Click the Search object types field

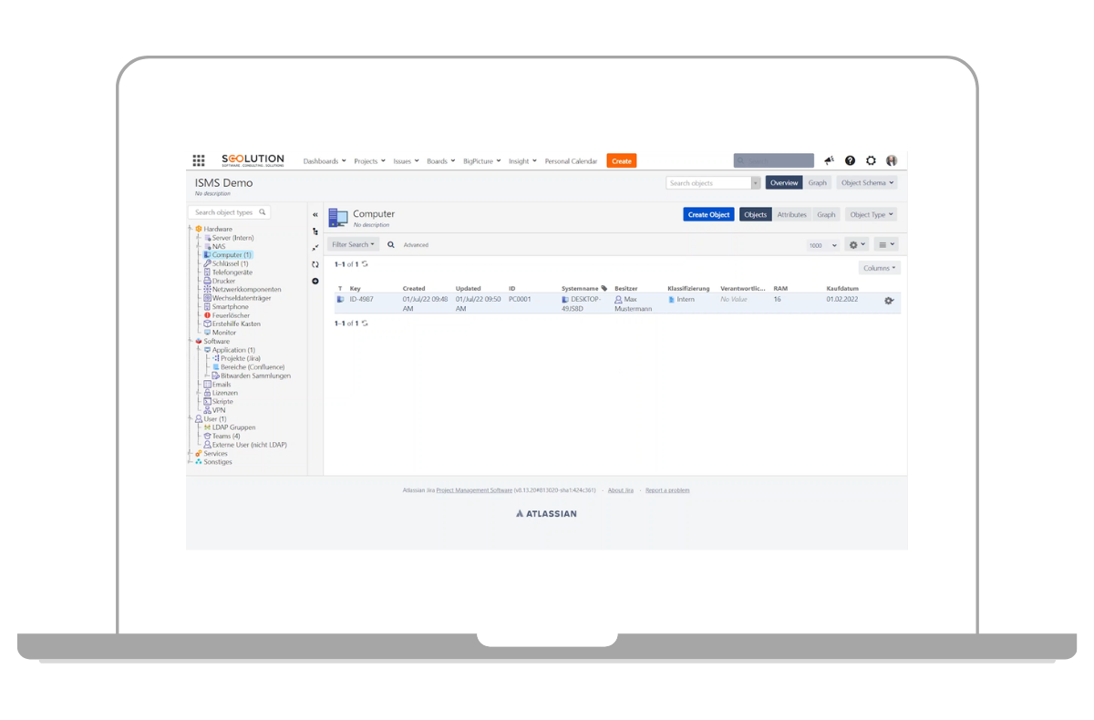coord(228,212)
